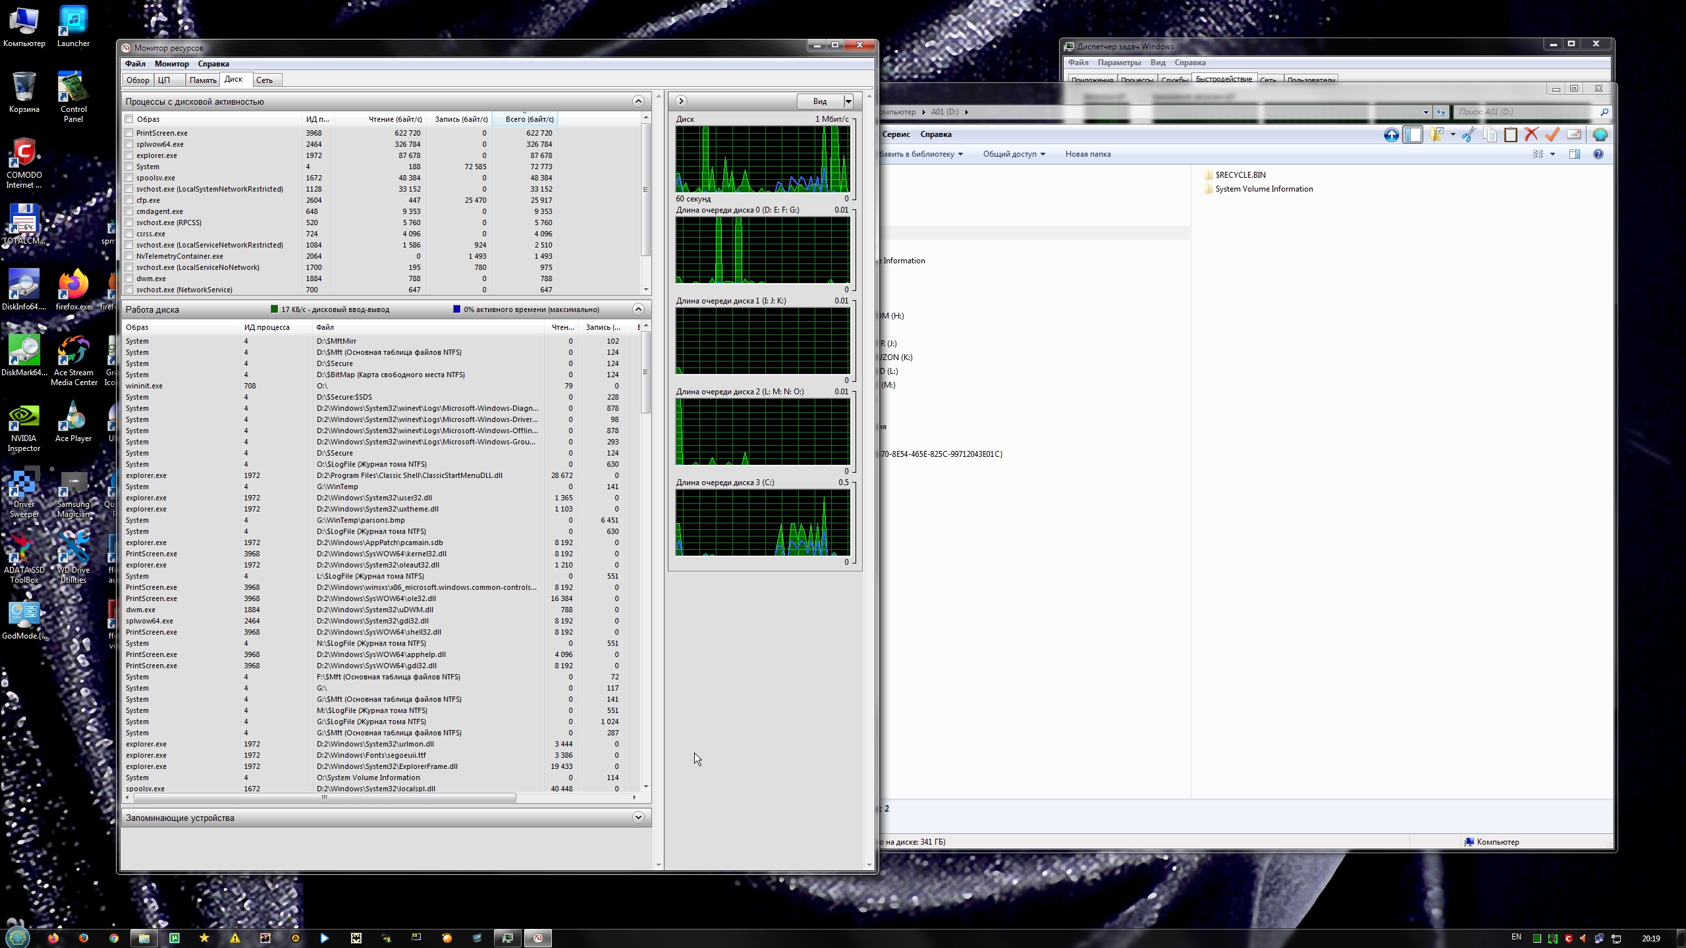Click the blue Help question mark icon
Viewport: 1686px width, 948px height.
click(1598, 154)
